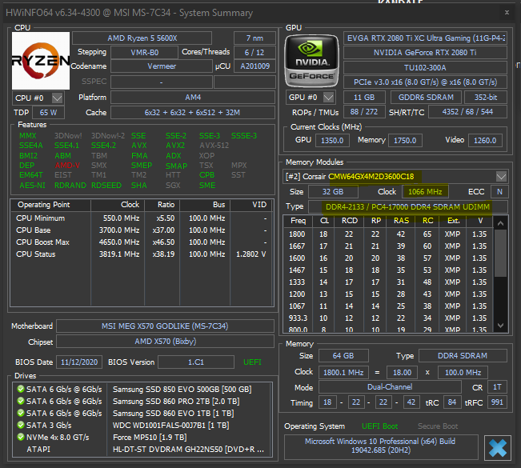Click the SHA feature label

click(x=139, y=186)
